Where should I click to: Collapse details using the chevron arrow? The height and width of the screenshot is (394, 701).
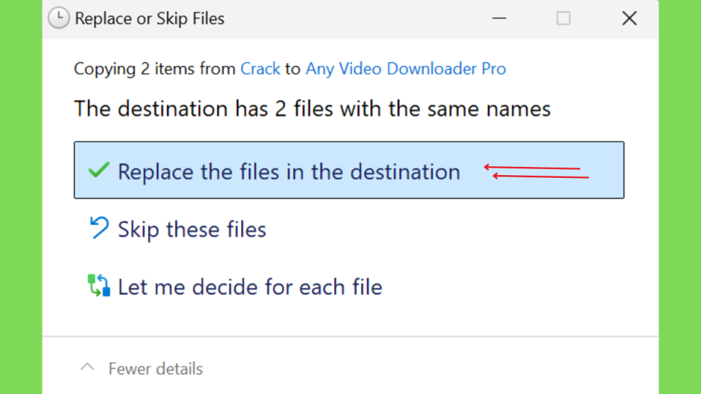pyautogui.click(x=87, y=367)
